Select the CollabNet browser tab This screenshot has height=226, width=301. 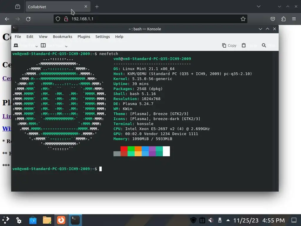(58, 7)
